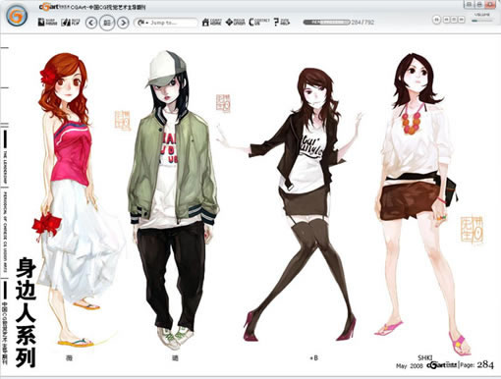The height and width of the screenshot is (379, 501).
Task: Skip to previous music track
Action: coord(446,20)
